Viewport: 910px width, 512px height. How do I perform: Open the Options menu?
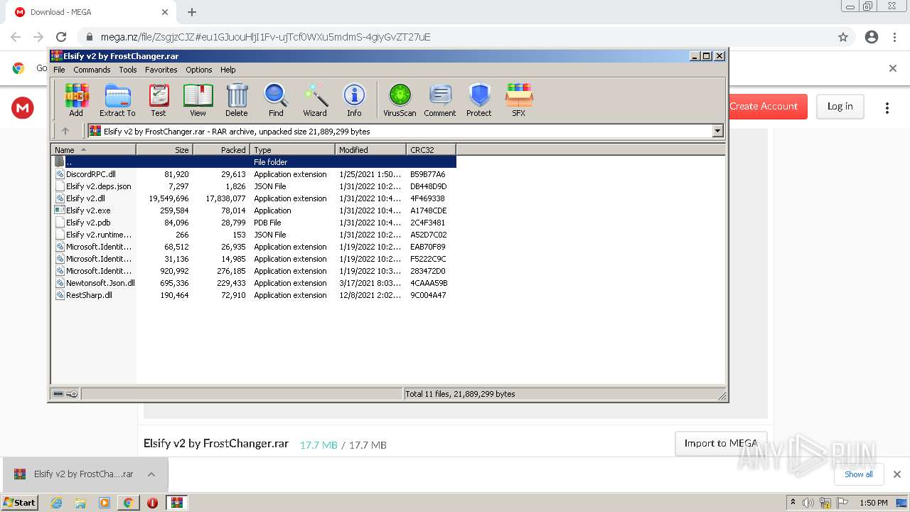(199, 70)
